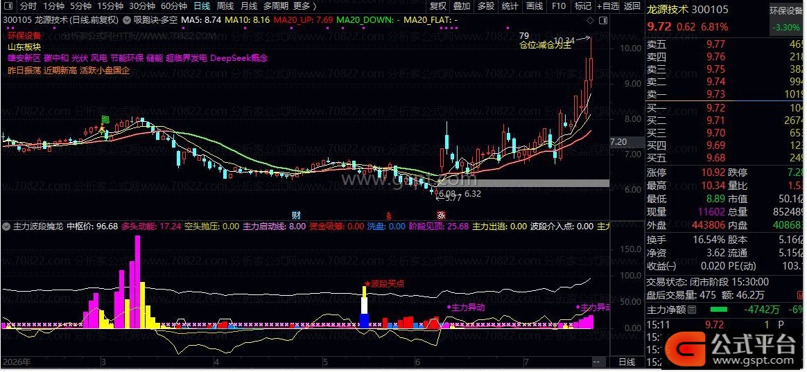Expand the 更多 periods menu
Image resolution: width=807 pixels, height=372 pixels.
coord(304,6)
